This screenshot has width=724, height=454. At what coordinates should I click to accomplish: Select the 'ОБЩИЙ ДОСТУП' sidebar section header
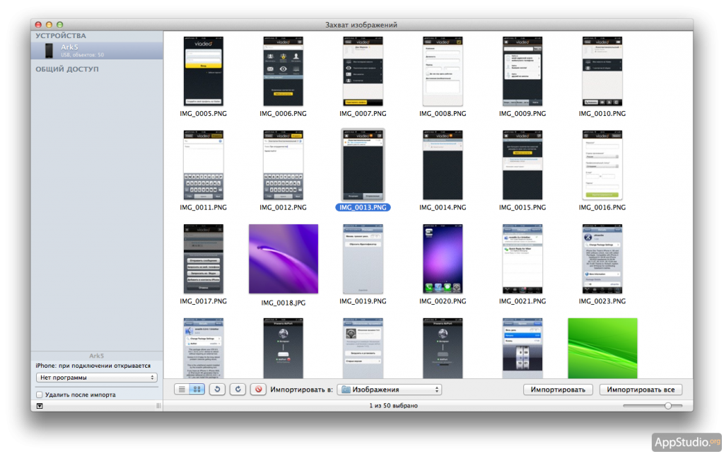tap(67, 69)
